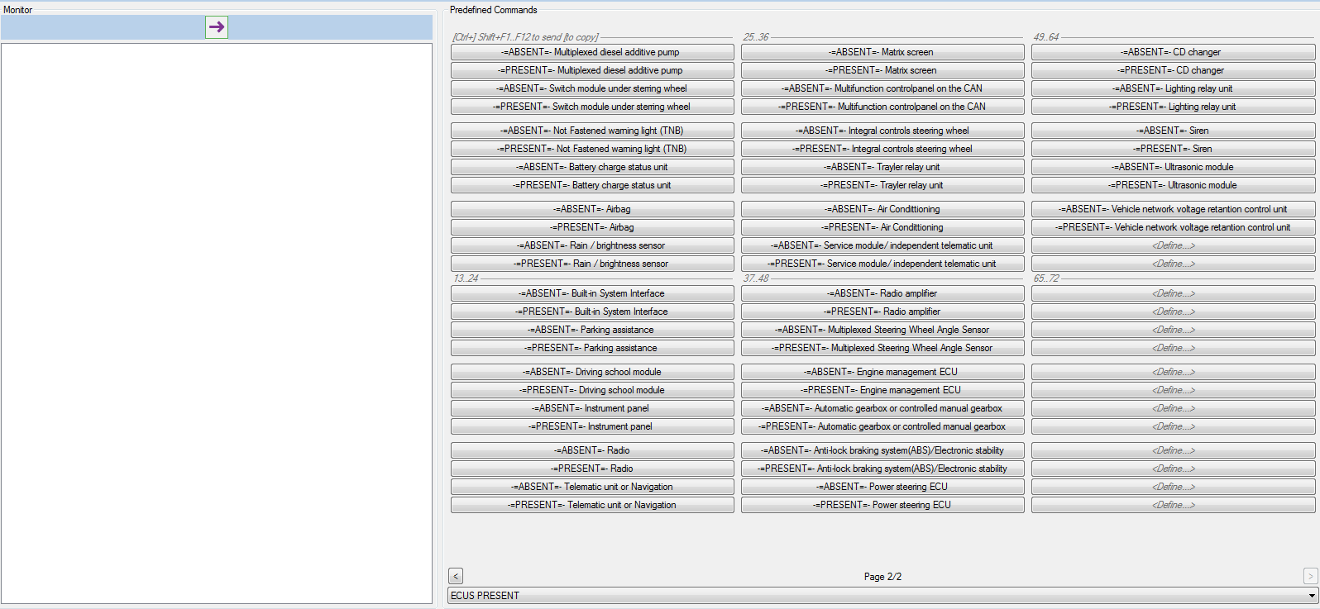Send the PRESENT Siren command
Image resolution: width=1320 pixels, height=609 pixels.
pos(1173,149)
